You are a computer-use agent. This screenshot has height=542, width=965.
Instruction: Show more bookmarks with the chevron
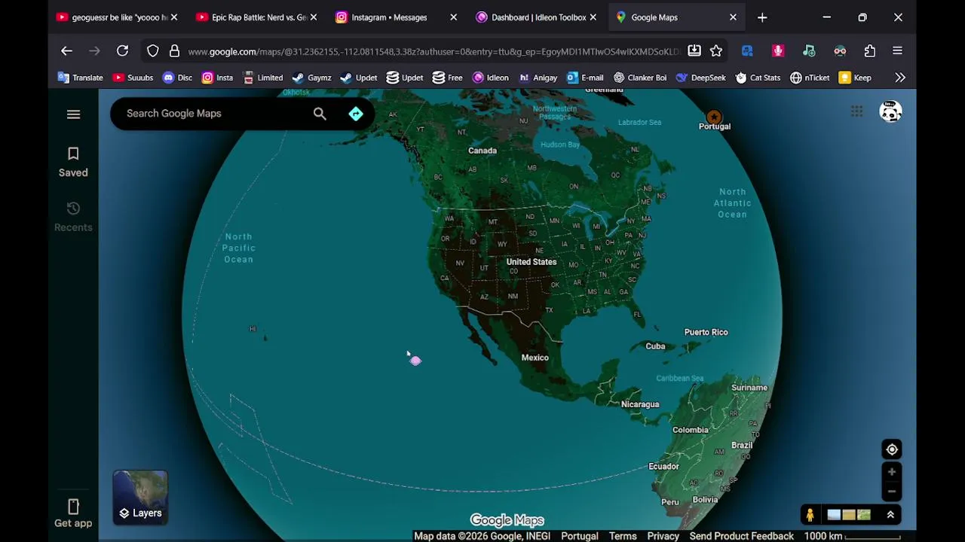pyautogui.click(x=900, y=78)
